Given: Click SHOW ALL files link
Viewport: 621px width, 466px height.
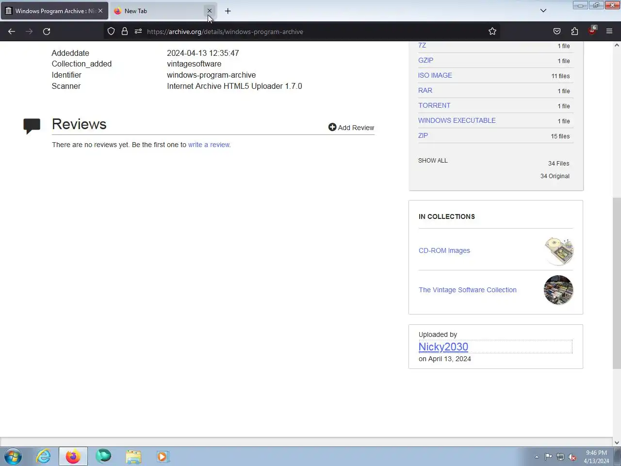Looking at the screenshot, I should 433,160.
